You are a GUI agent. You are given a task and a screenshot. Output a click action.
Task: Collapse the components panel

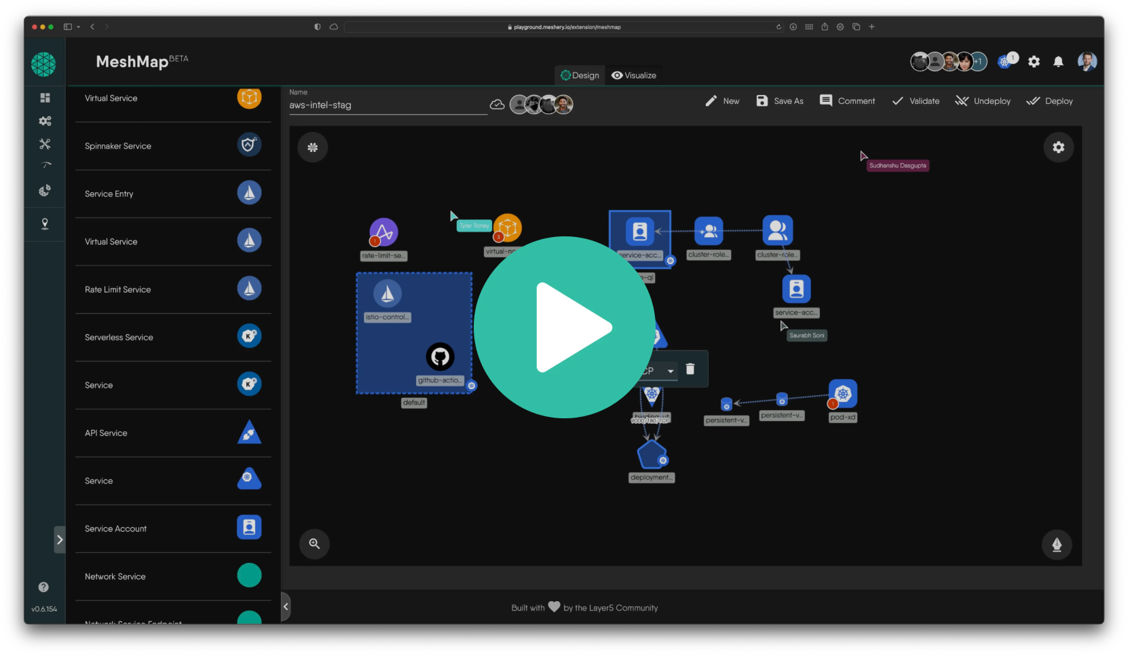[x=286, y=607]
